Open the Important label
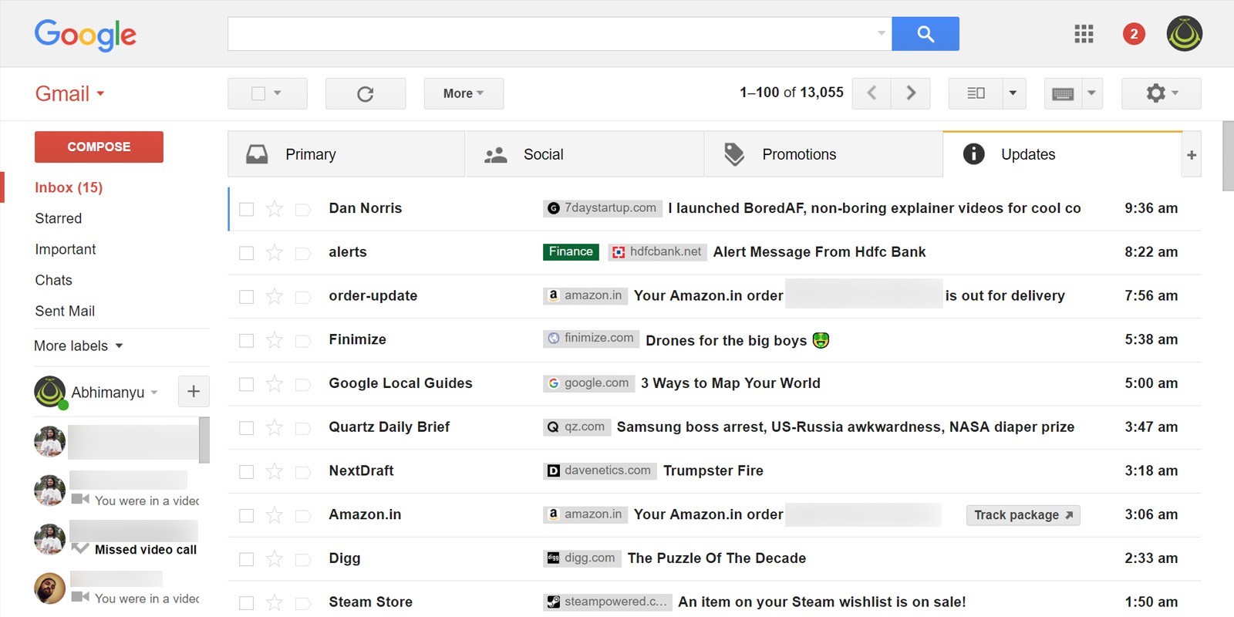Image resolution: width=1234 pixels, height=617 pixels. pyautogui.click(x=66, y=249)
